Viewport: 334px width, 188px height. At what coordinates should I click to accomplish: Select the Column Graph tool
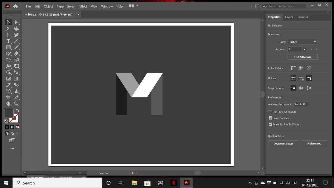tap(16, 91)
